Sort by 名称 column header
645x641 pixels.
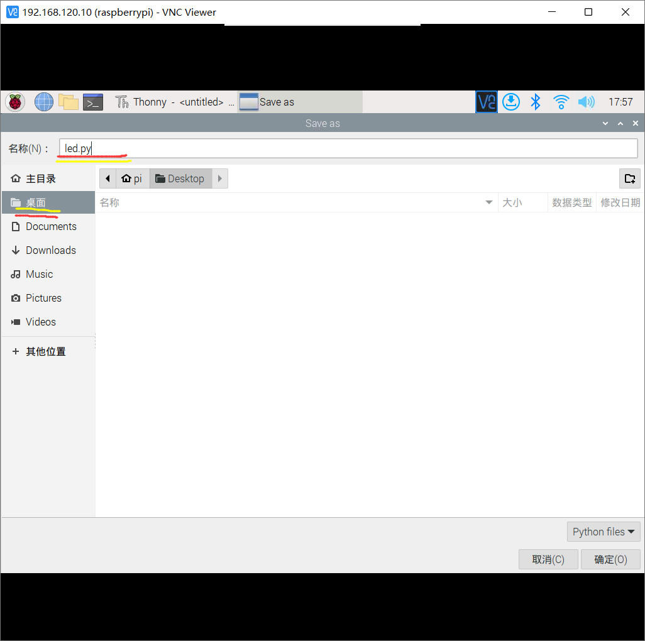(297, 203)
